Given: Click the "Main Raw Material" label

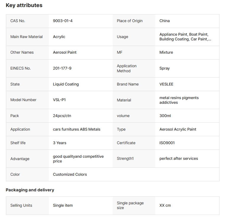Looking at the screenshot, I should pyautogui.click(x=26, y=37).
